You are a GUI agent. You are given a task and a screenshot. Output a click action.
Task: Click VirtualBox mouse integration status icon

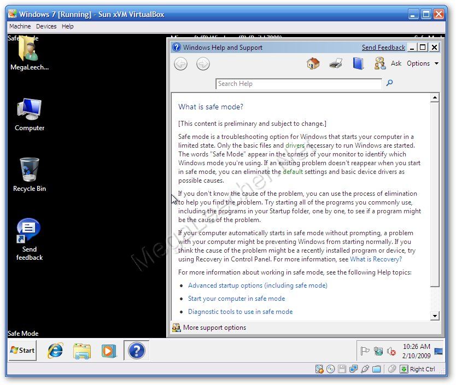[x=391, y=369]
